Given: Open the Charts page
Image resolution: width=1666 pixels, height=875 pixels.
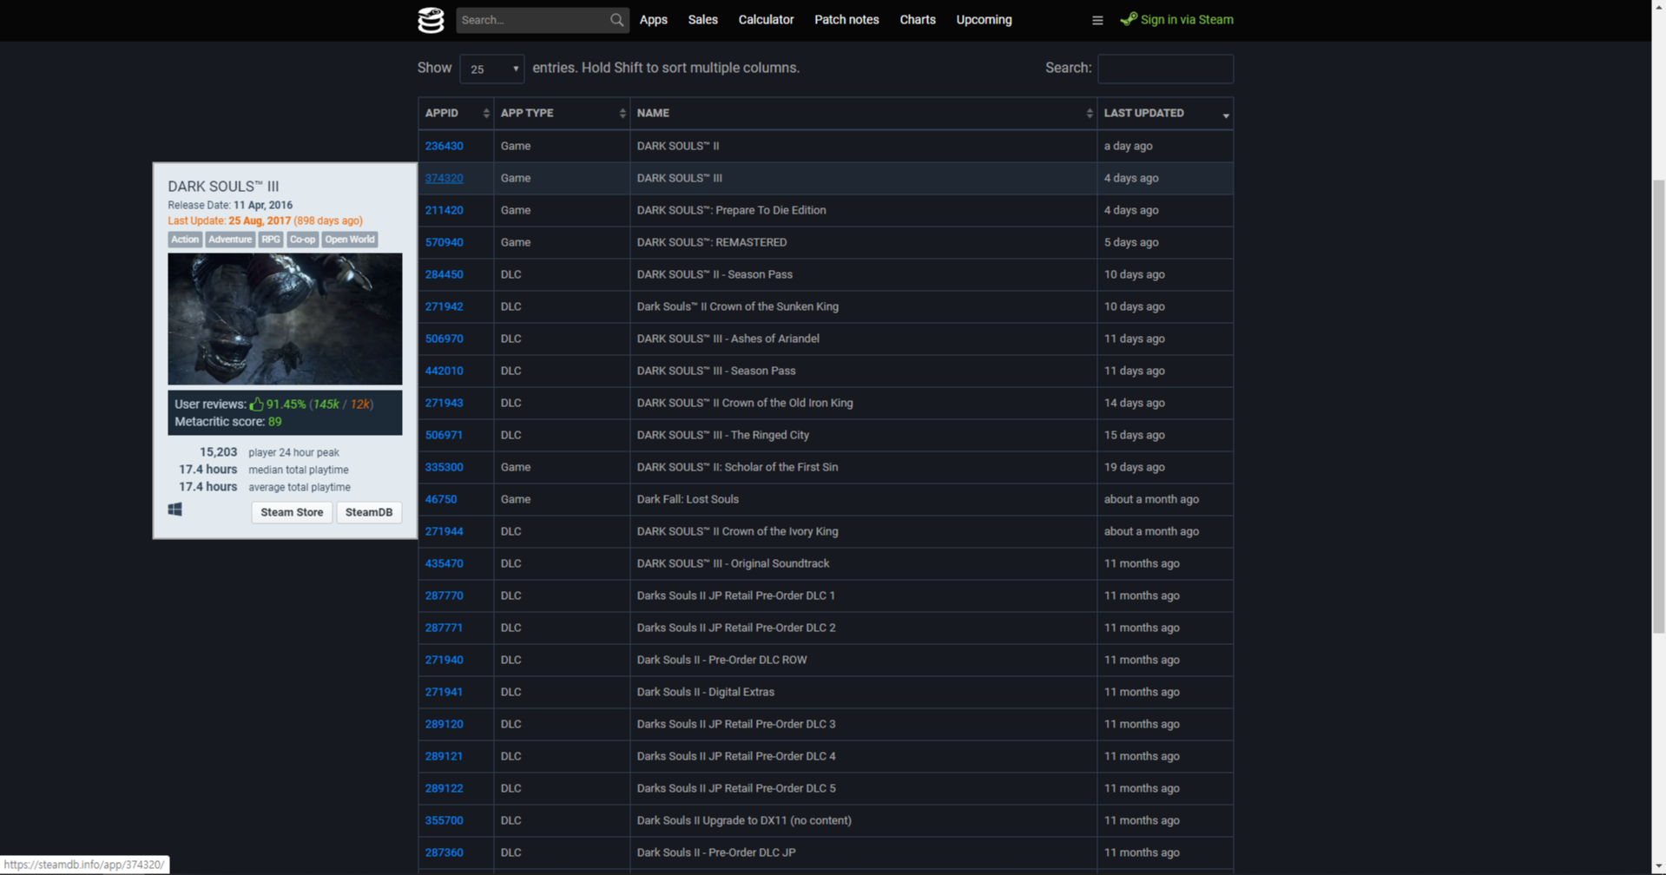Looking at the screenshot, I should coord(918,20).
